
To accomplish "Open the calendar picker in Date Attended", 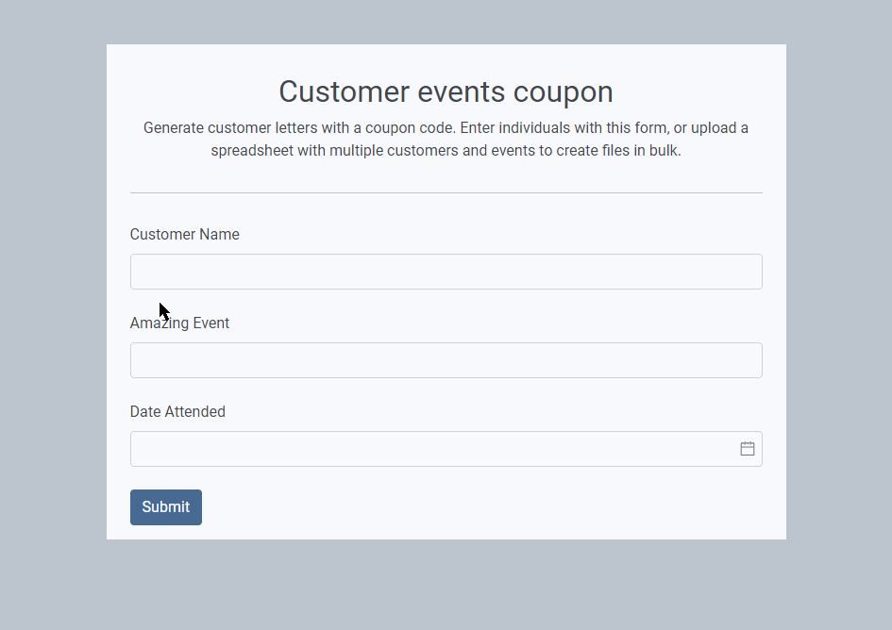I will [747, 449].
